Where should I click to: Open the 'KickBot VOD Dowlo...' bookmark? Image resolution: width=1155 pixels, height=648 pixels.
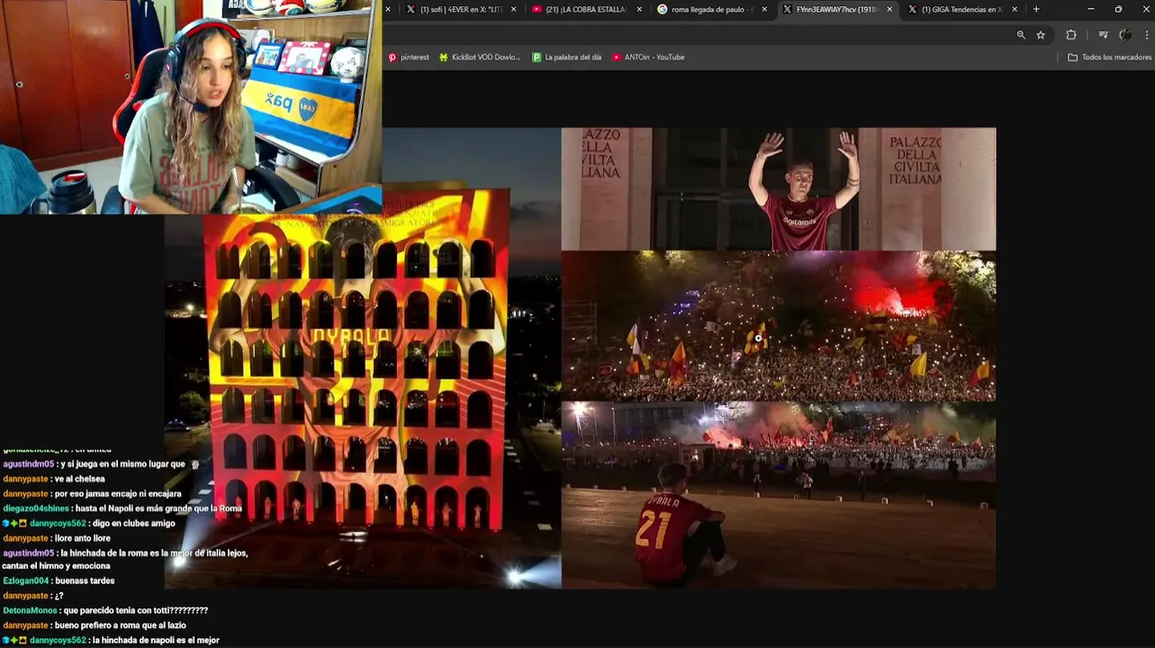coord(480,57)
